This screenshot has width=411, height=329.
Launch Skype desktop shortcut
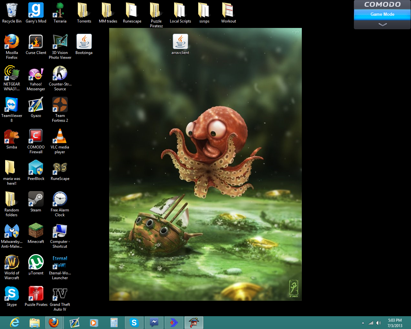(12, 296)
